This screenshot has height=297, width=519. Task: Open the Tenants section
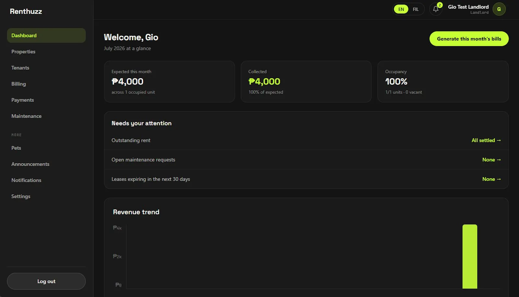(x=46, y=68)
